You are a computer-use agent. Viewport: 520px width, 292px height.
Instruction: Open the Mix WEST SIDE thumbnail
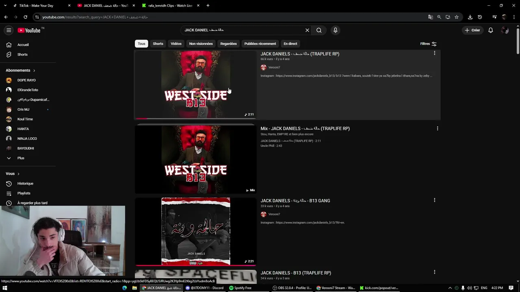195,159
